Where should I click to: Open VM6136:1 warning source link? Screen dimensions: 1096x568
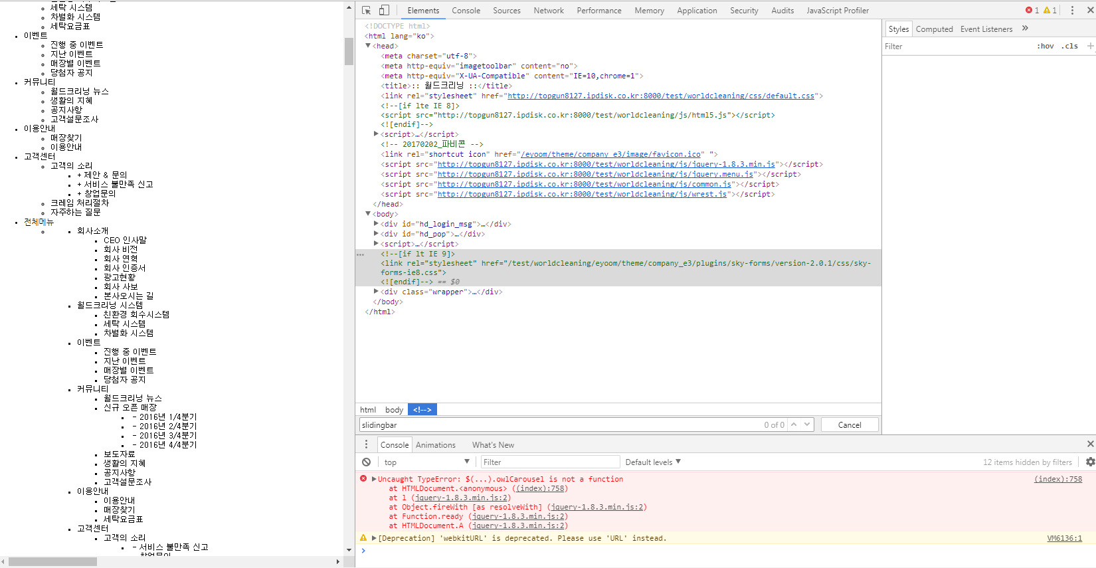coord(1065,538)
